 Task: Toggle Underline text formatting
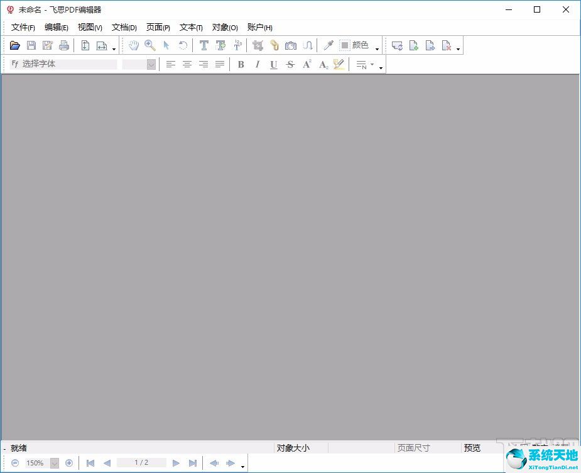tap(273, 64)
